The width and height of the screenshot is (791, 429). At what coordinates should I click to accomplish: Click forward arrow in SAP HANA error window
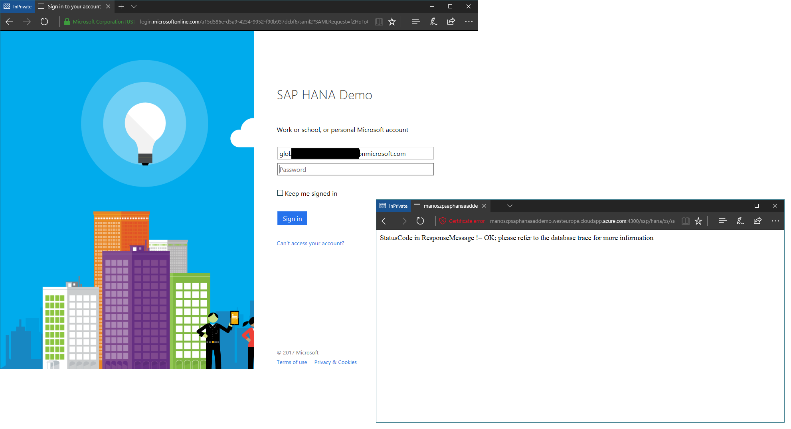tap(403, 221)
